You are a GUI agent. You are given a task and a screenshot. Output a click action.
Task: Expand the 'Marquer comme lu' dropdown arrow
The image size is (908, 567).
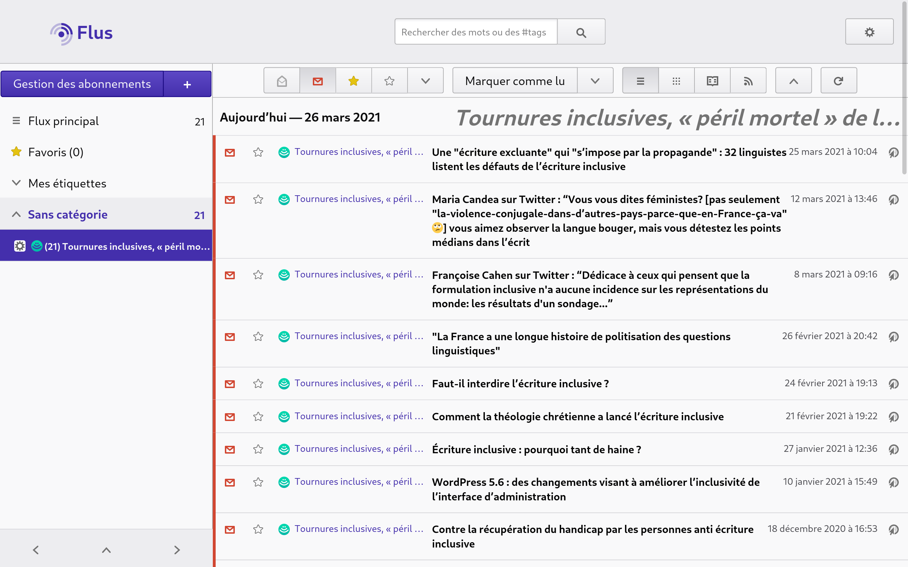[x=595, y=81]
